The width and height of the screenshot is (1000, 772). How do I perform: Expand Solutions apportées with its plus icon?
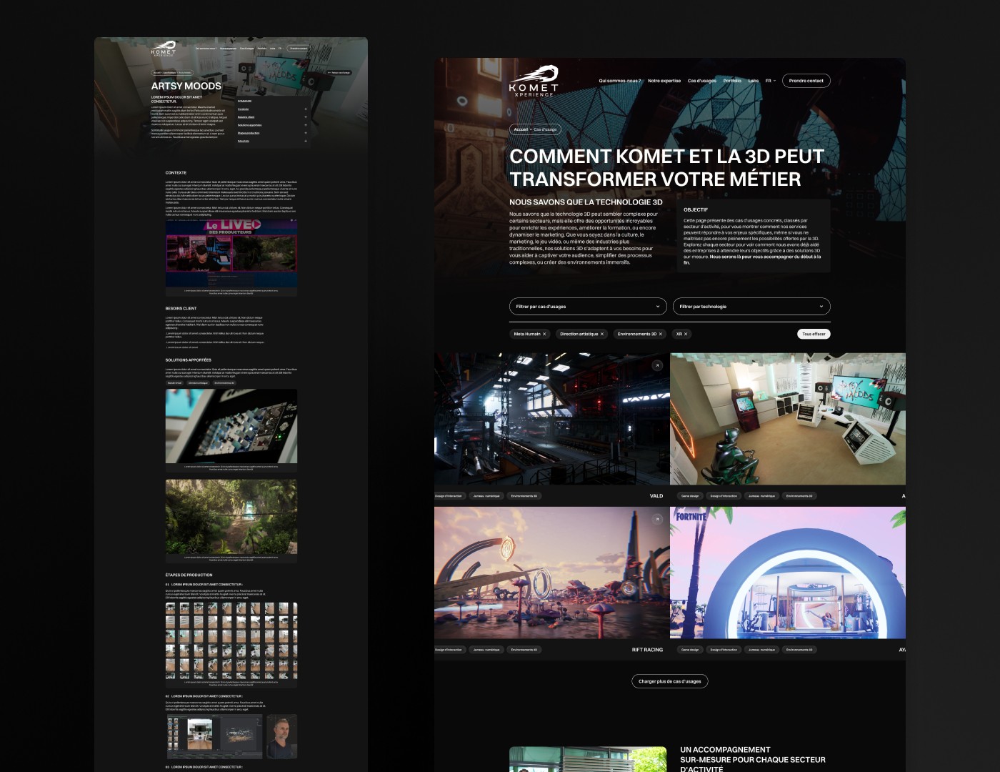point(306,125)
